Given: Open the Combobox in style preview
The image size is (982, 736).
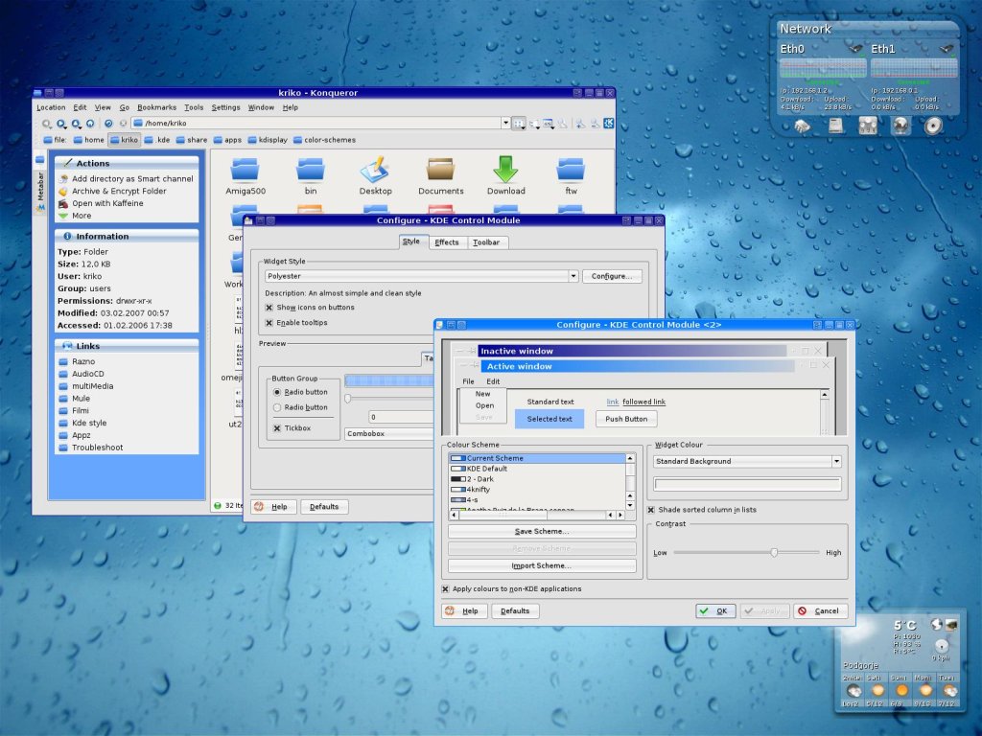Looking at the screenshot, I should (x=388, y=434).
